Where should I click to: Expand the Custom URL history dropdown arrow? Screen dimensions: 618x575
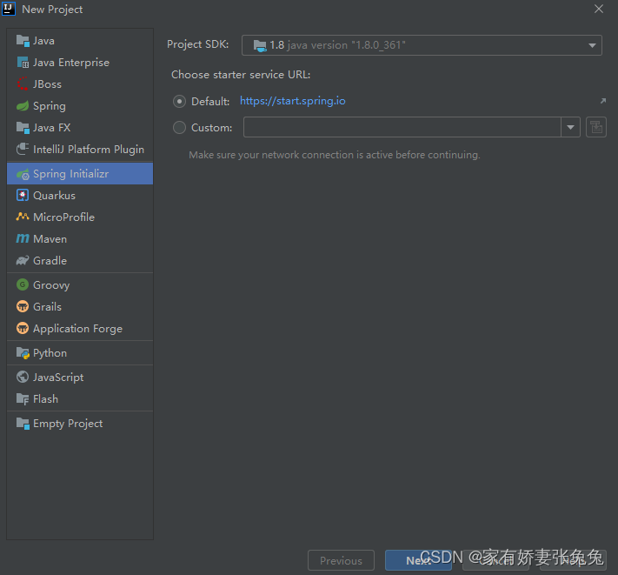[570, 127]
